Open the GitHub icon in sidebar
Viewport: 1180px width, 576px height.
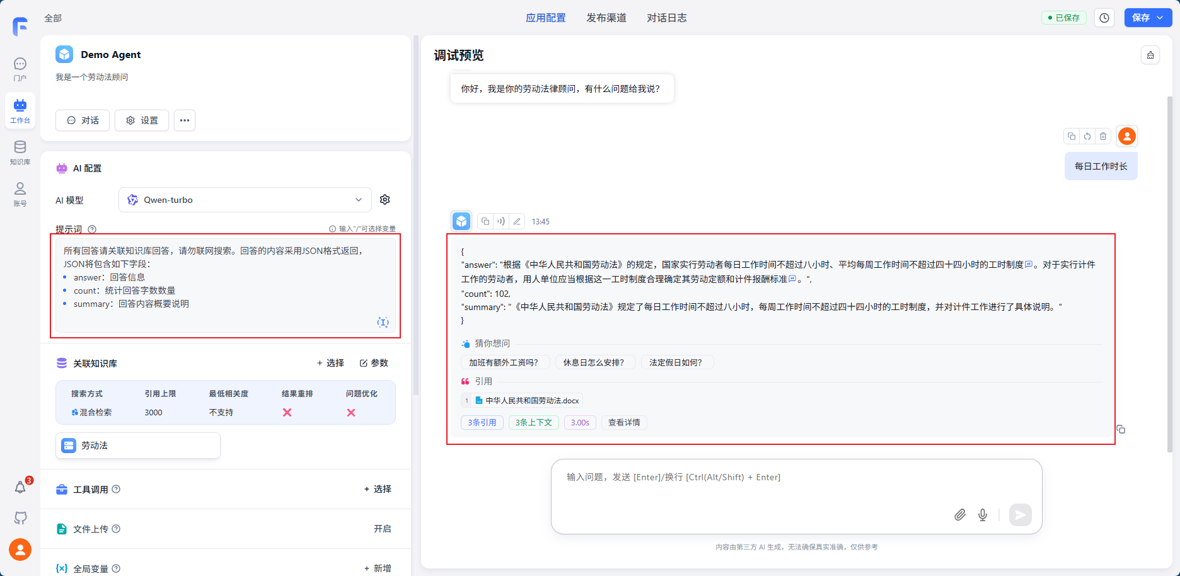[20, 517]
